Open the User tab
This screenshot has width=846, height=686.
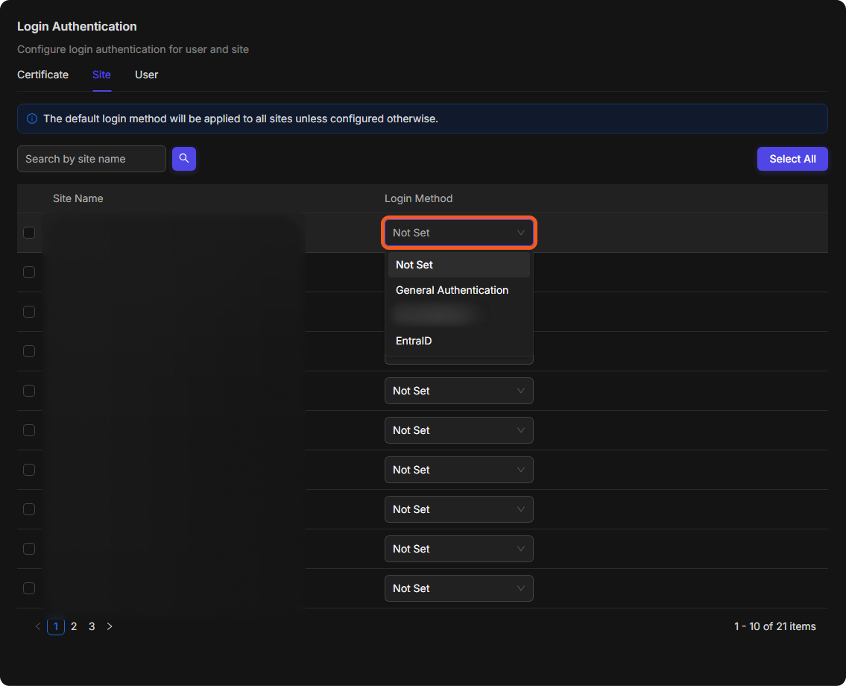146,75
